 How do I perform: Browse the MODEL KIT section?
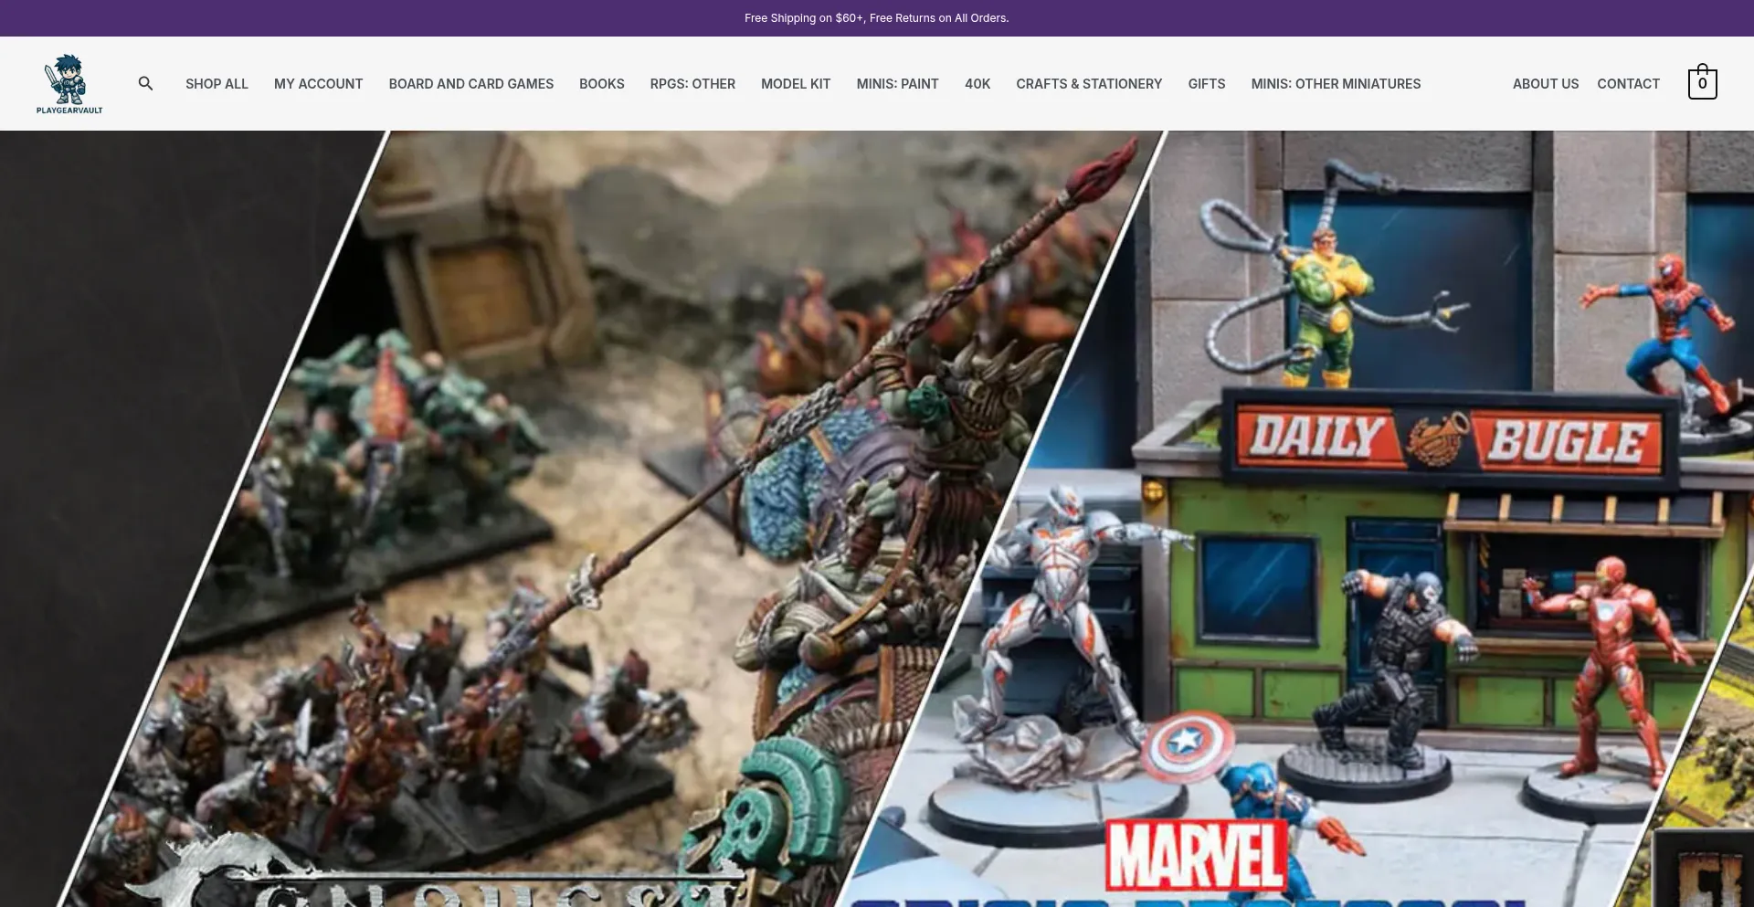795,83
